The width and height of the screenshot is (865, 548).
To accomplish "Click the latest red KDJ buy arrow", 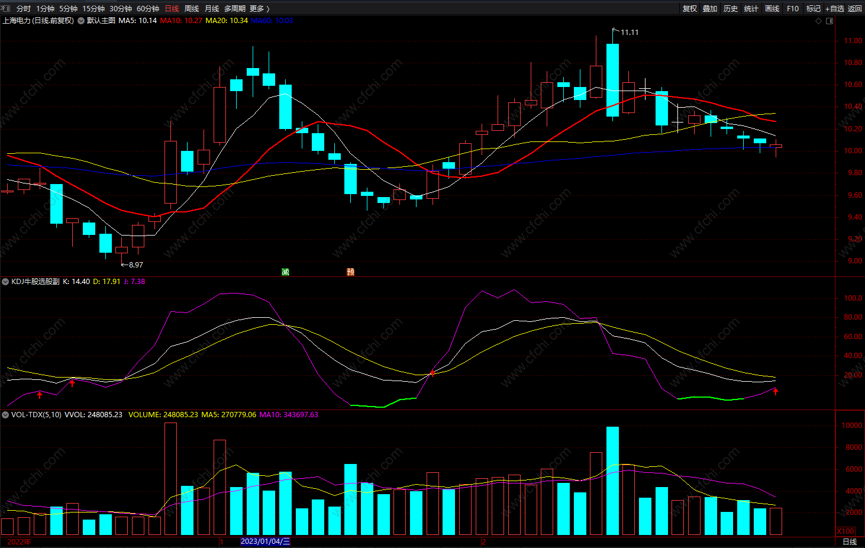I will [776, 391].
